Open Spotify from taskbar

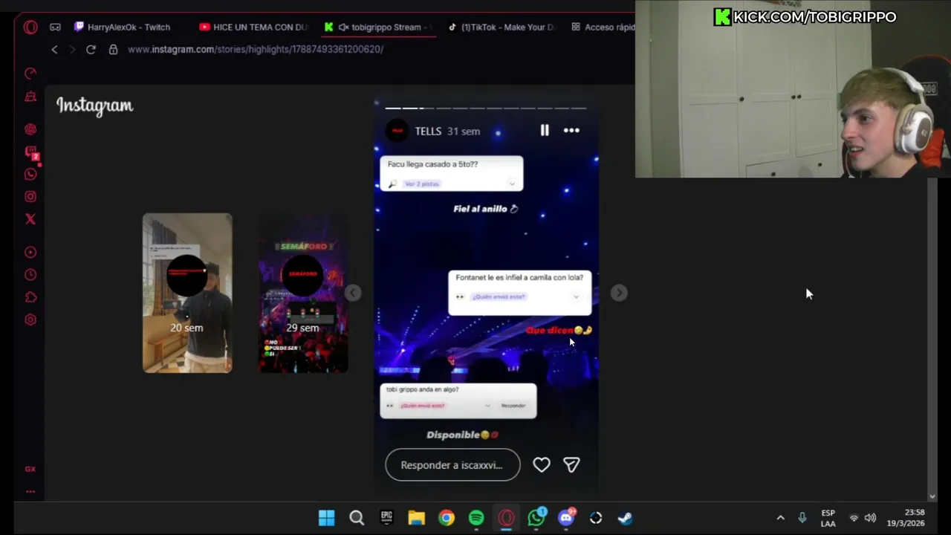click(x=476, y=518)
